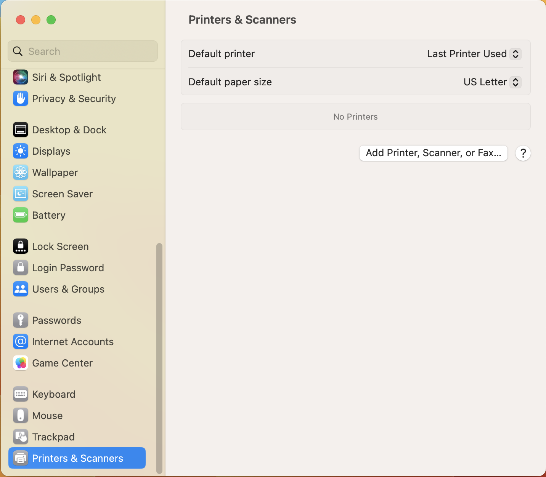Click the highlighted Printers & Scanners label

(78, 458)
